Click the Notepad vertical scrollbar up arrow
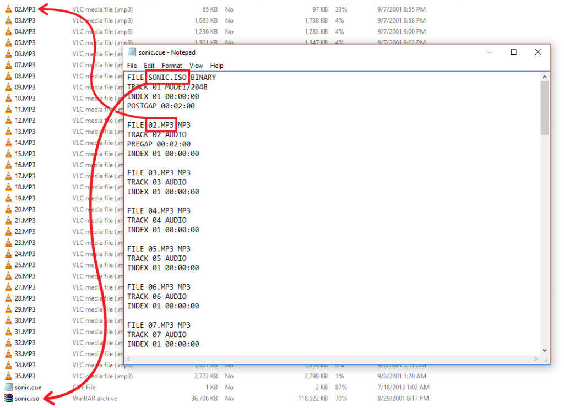The height and width of the screenshot is (408, 564). [x=545, y=77]
